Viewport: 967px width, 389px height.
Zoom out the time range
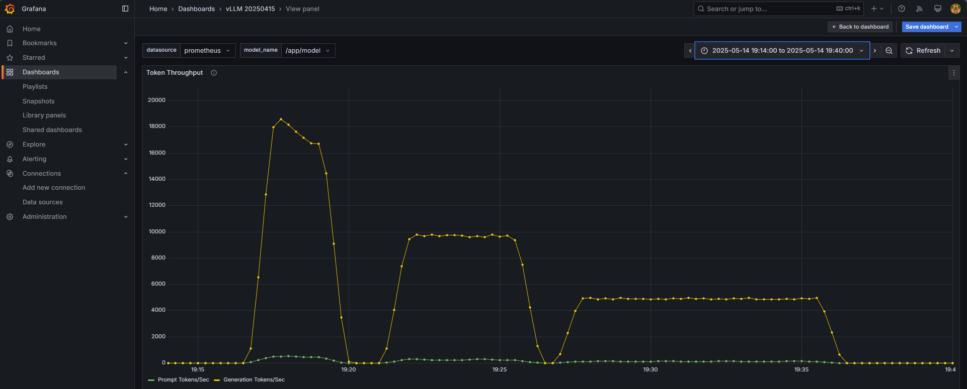tap(889, 50)
